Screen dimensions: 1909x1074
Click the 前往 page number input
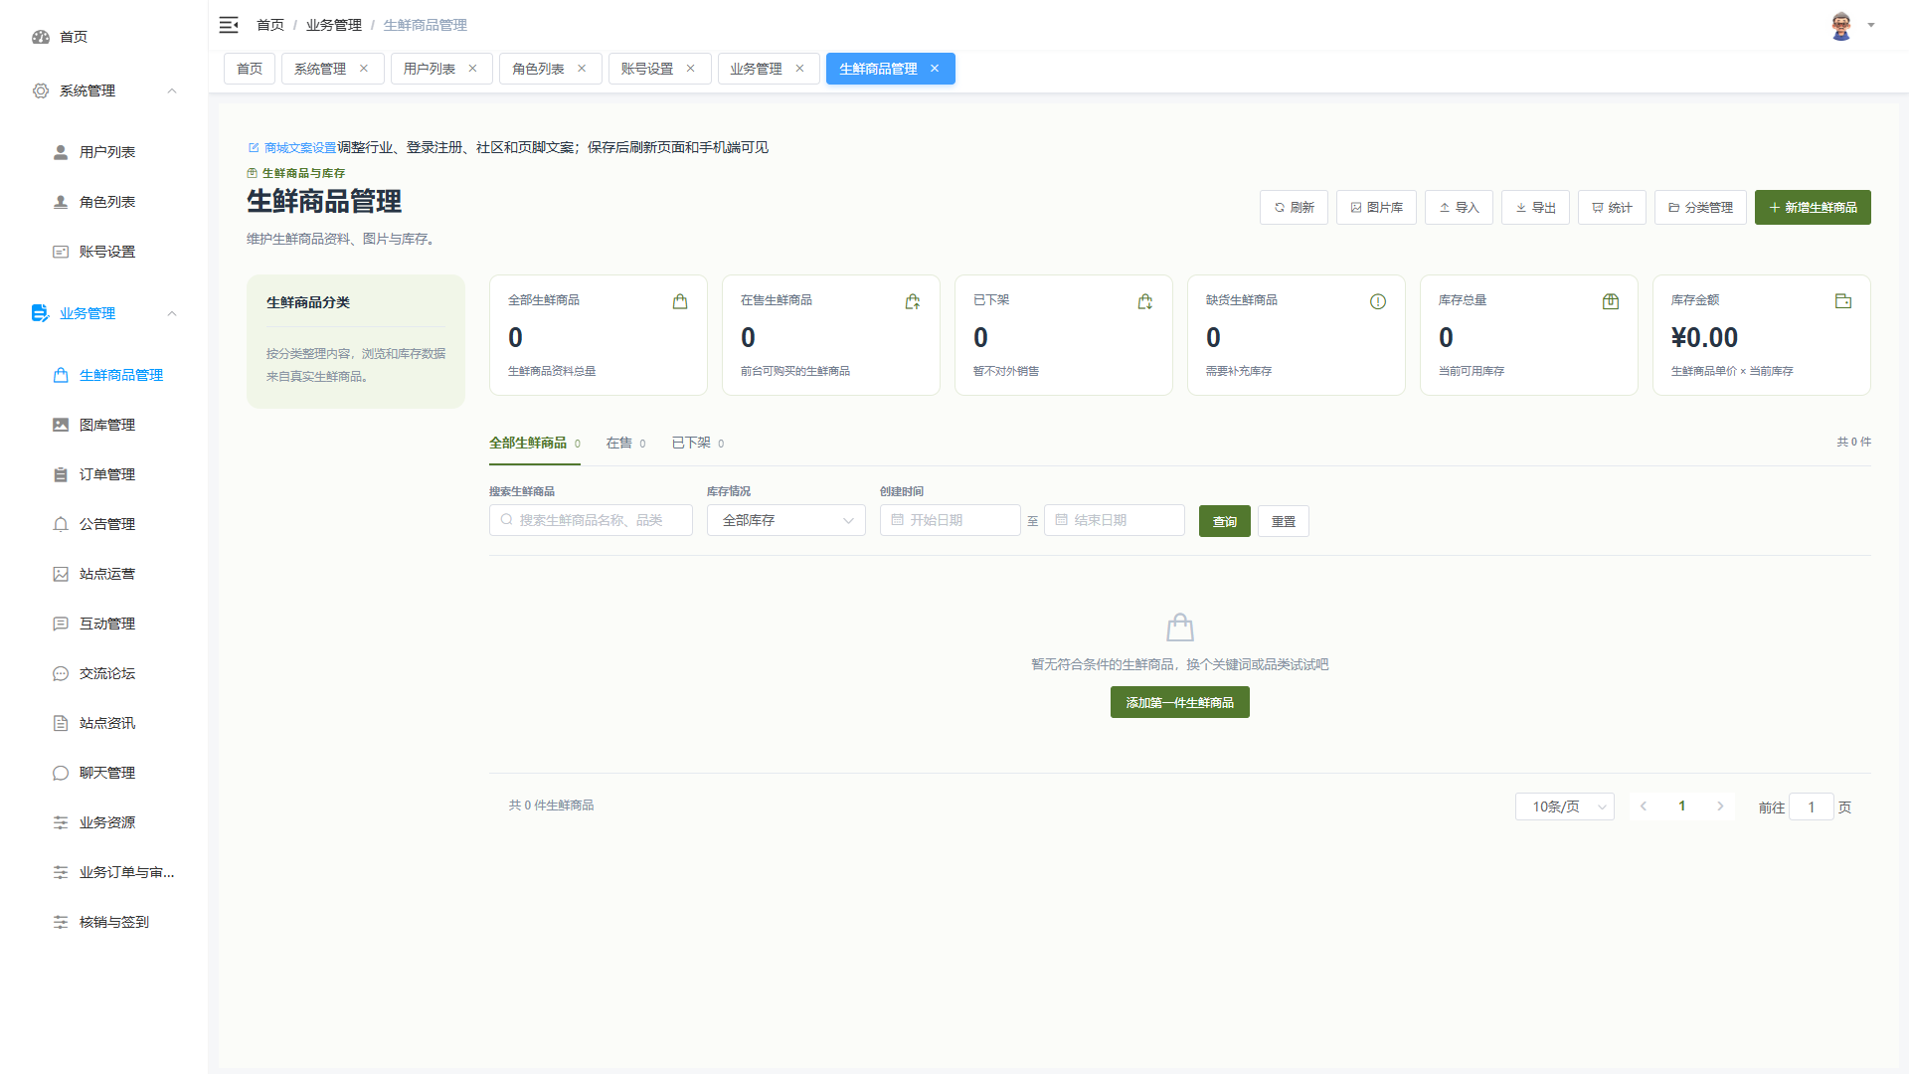pyautogui.click(x=1812, y=806)
